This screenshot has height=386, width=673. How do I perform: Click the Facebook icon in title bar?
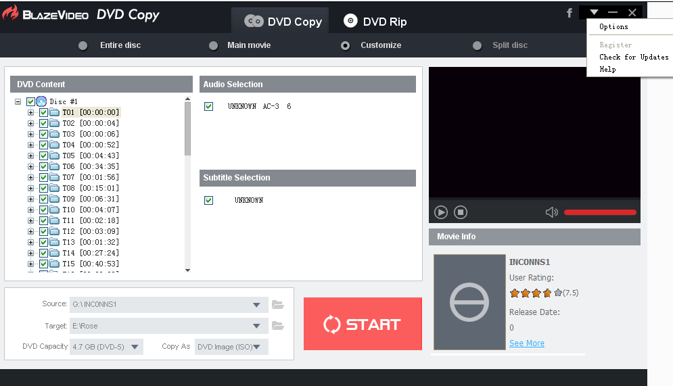click(570, 13)
